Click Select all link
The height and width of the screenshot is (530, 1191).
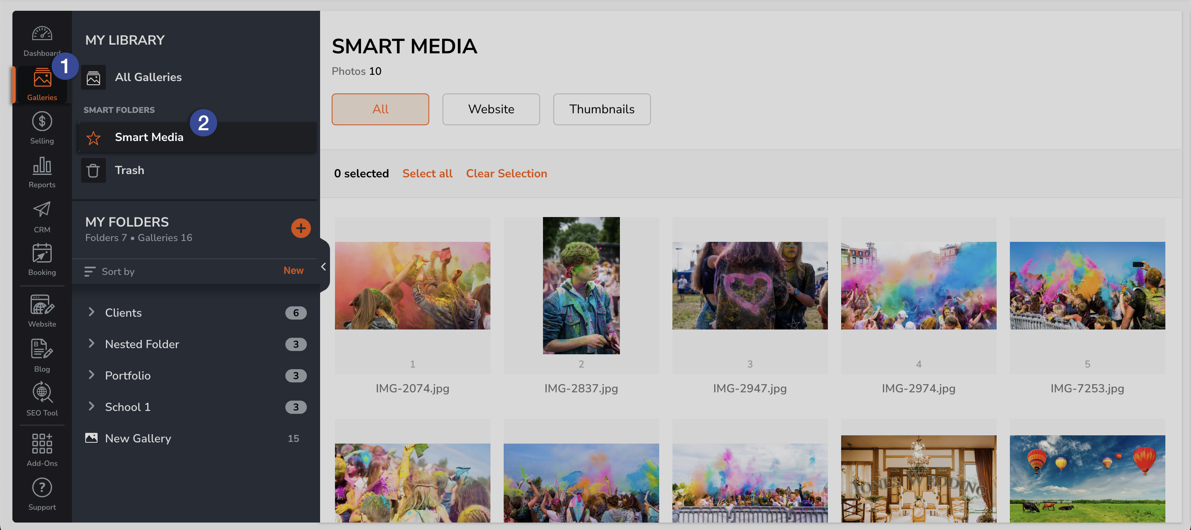[x=427, y=174]
